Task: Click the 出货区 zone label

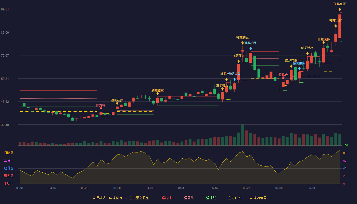Action: click(x=9, y=161)
